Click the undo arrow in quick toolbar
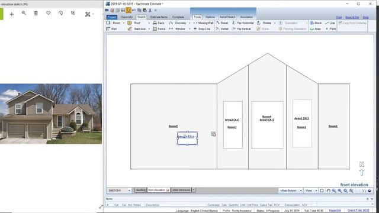 click(x=134, y=10)
